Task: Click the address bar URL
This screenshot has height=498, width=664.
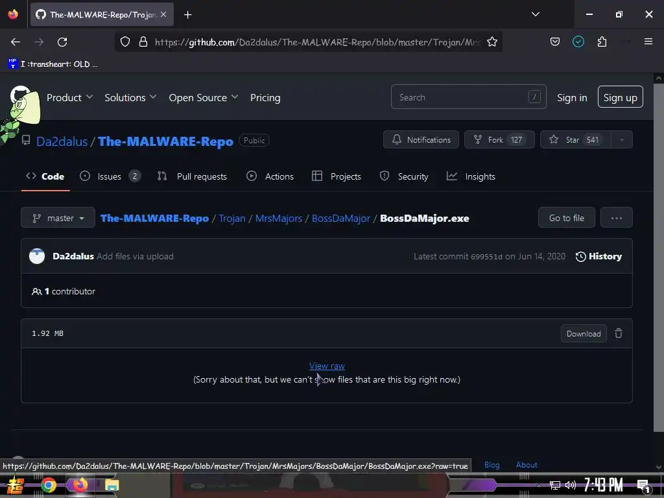Action: (318, 42)
